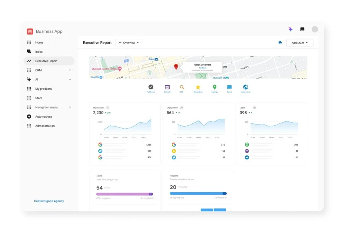Viewport: 344px width, 233px height.
Task: Click the "2 completed" projects label
Action: pos(221,197)
